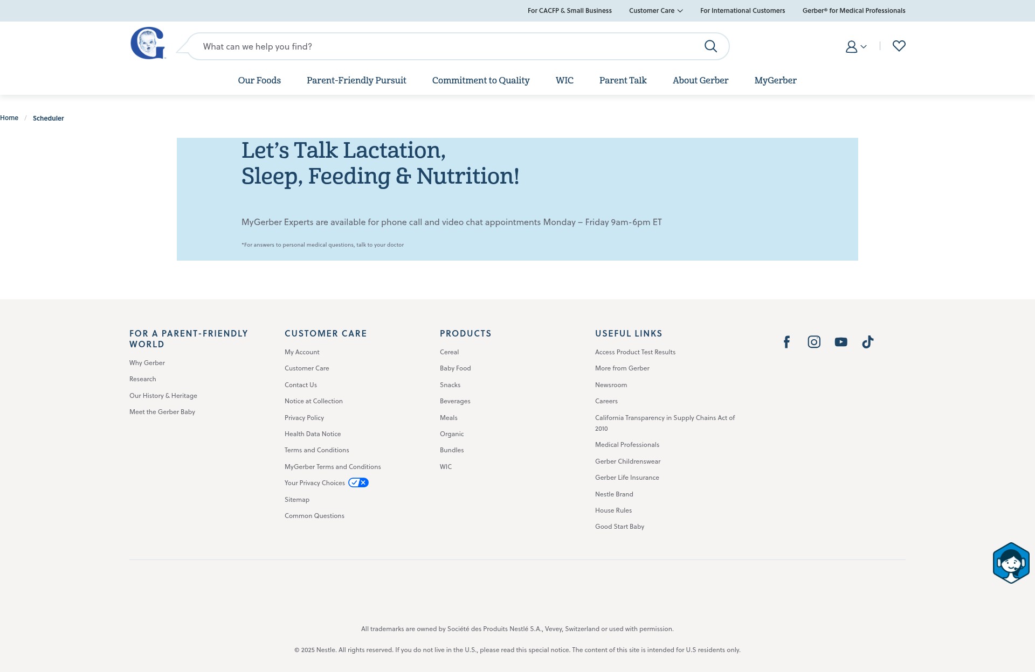Image resolution: width=1035 pixels, height=672 pixels.
Task: Open the Parent Talk menu
Action: tap(623, 80)
